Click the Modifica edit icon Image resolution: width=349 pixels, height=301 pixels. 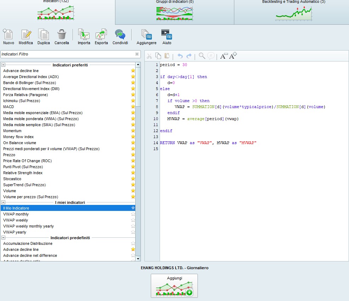click(x=26, y=35)
